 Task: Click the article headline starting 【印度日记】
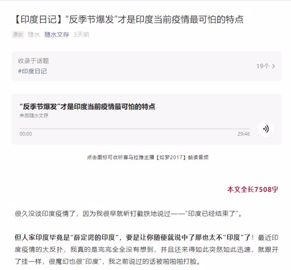pos(129,19)
